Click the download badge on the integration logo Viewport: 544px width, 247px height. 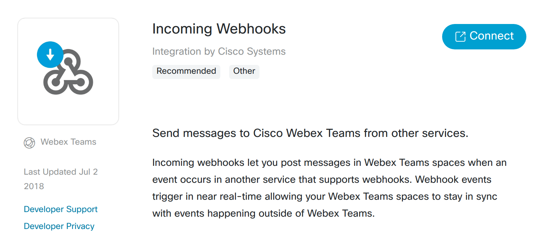point(50,55)
